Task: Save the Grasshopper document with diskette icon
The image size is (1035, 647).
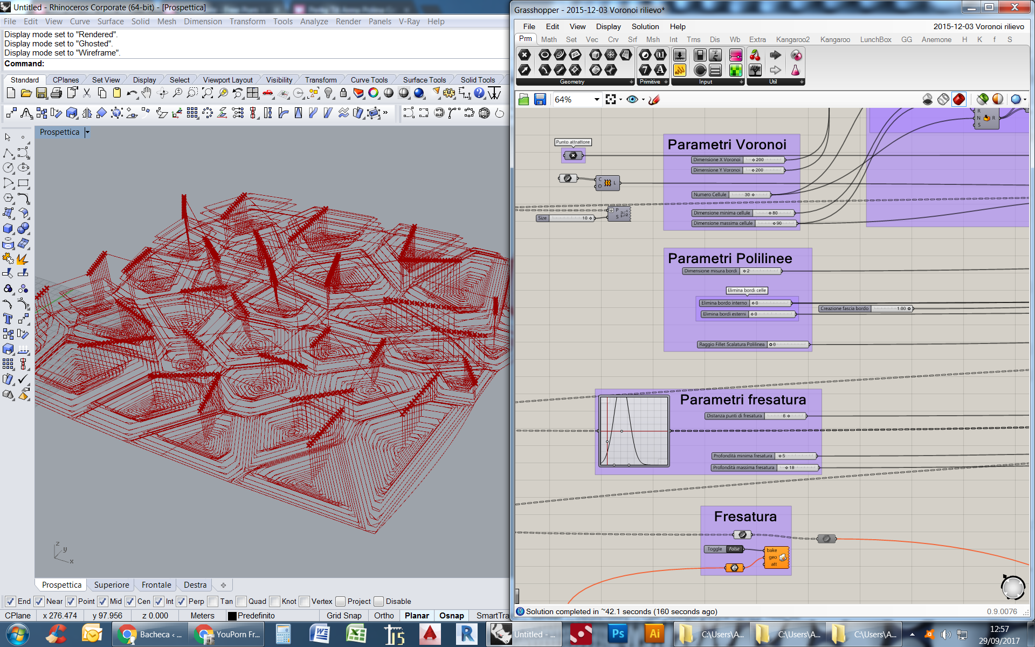Action: click(x=540, y=99)
